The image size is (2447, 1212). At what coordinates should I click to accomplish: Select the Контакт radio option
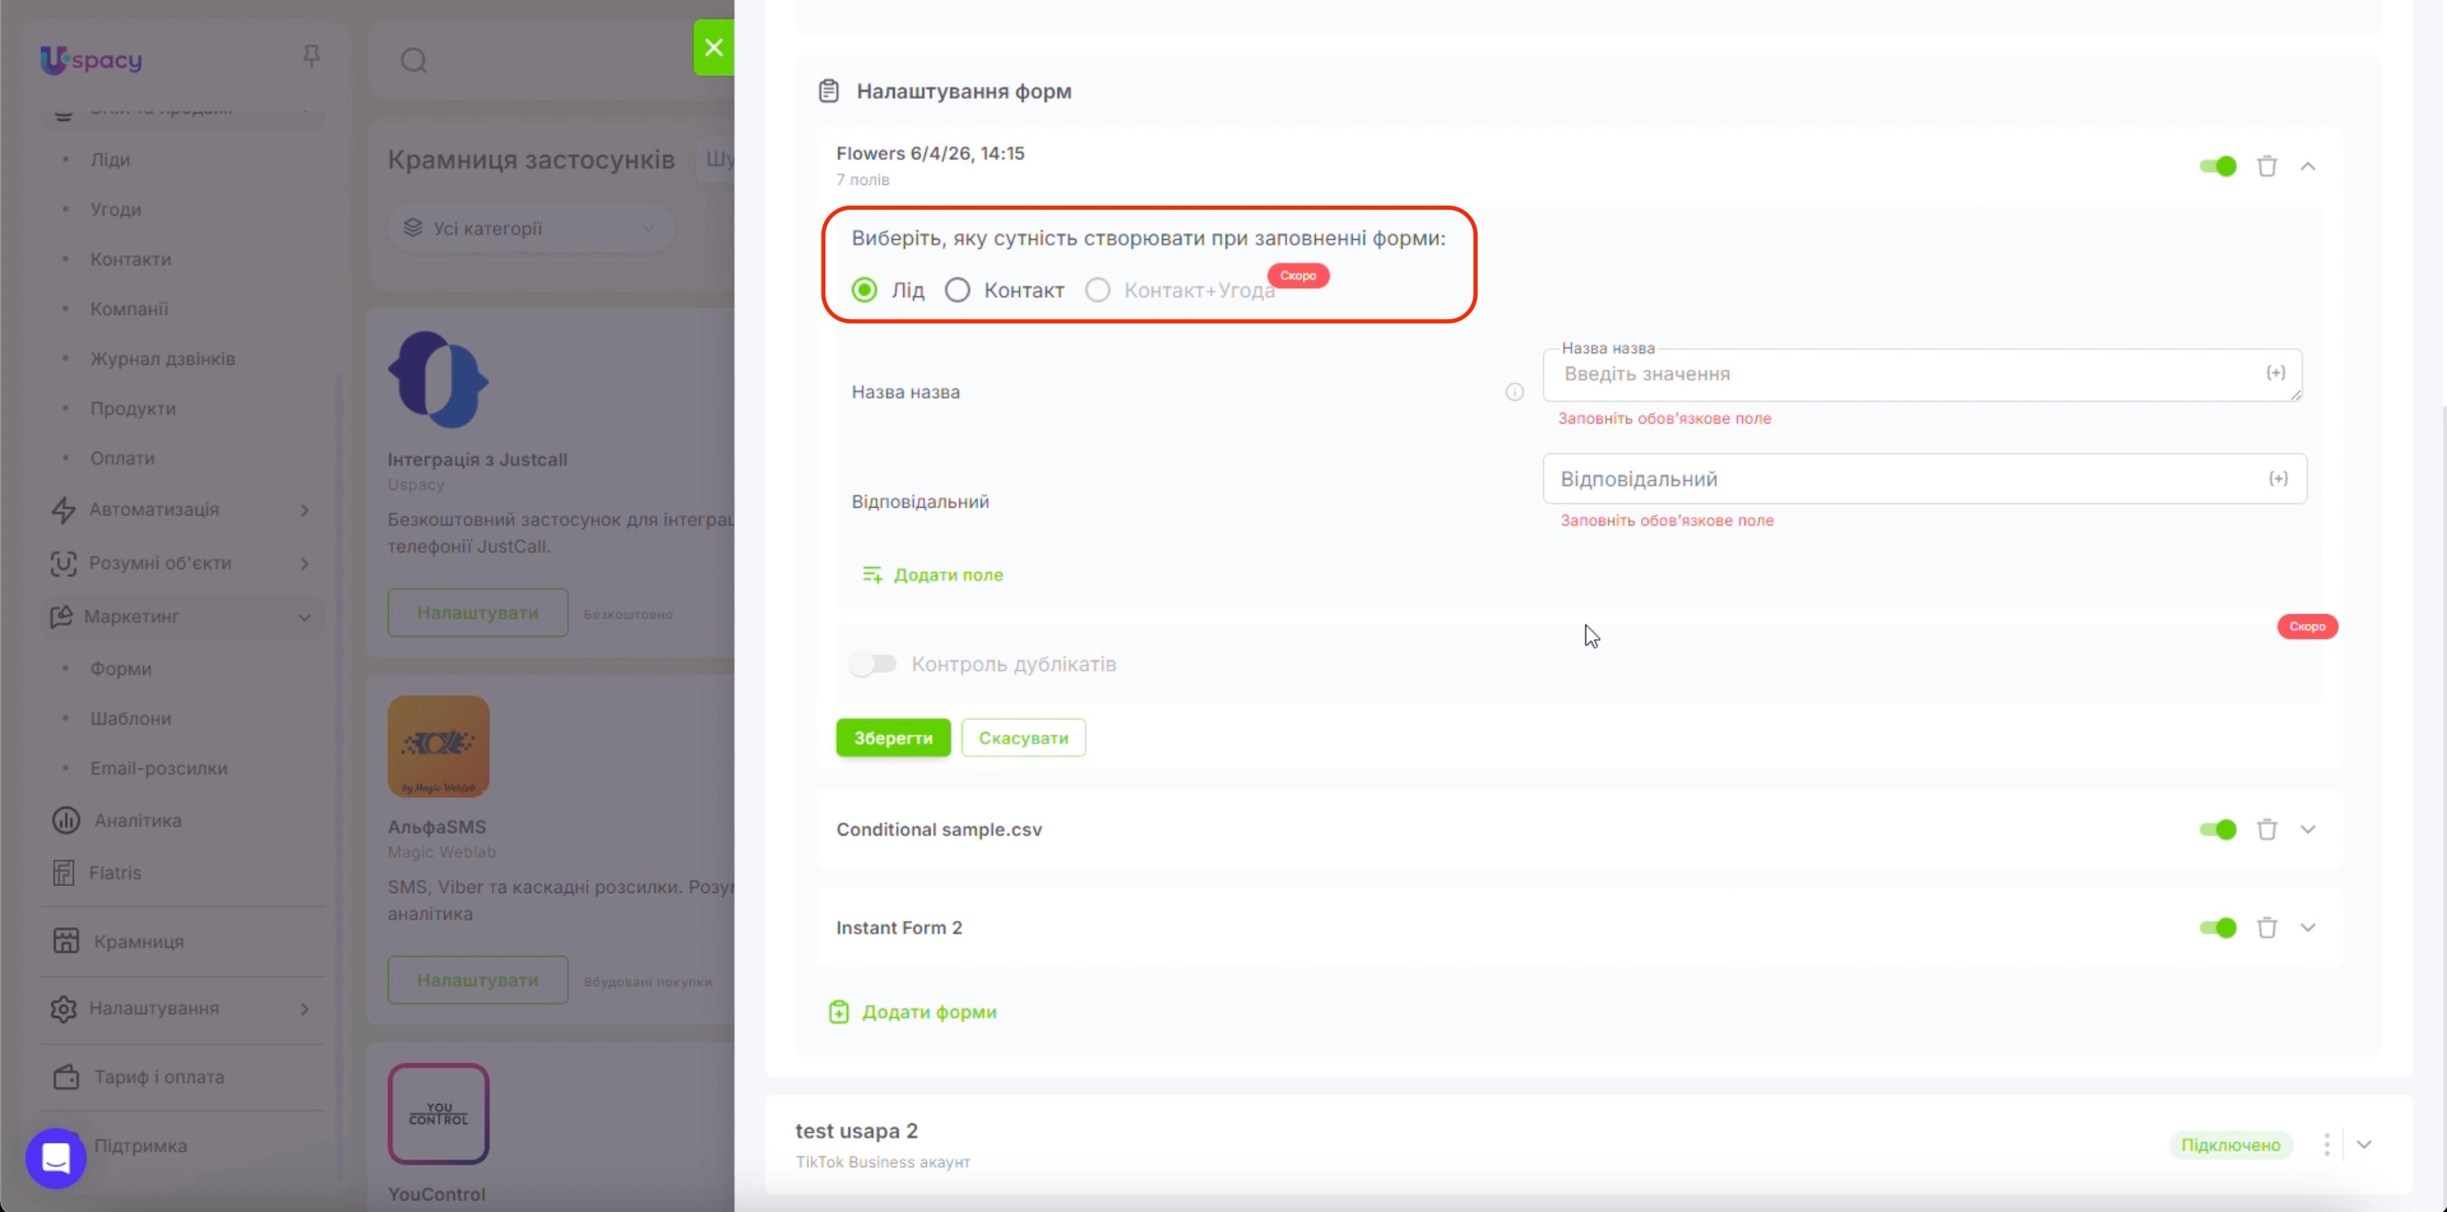tap(958, 290)
